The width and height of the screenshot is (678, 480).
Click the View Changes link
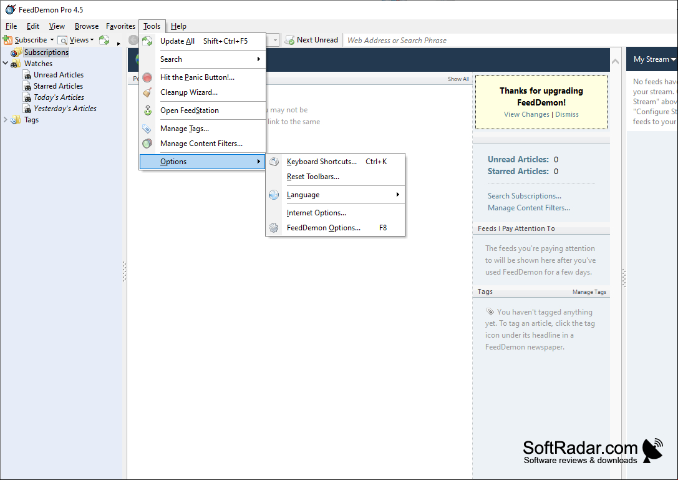[x=526, y=114]
